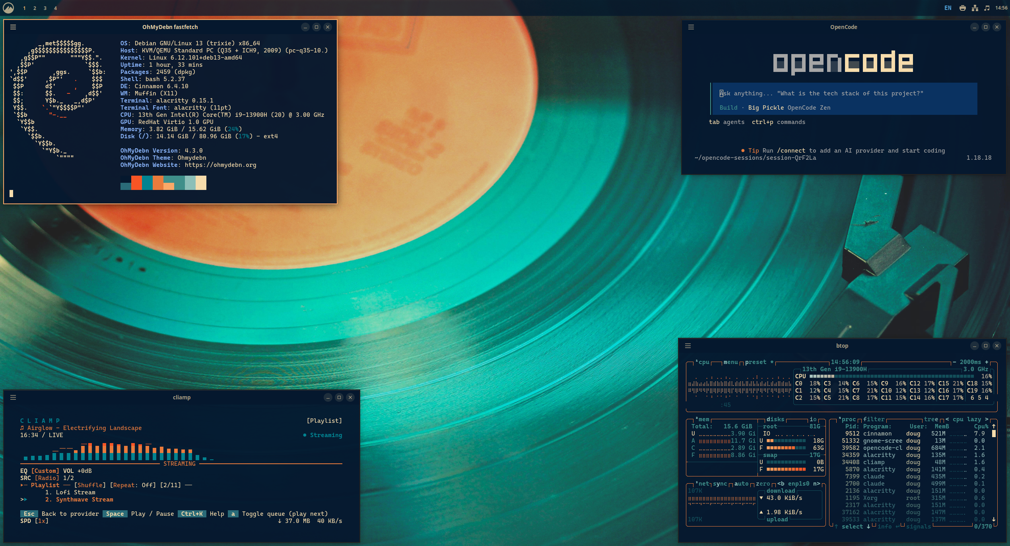Click the down arrow at bottom of btop process scrollbar

click(994, 519)
